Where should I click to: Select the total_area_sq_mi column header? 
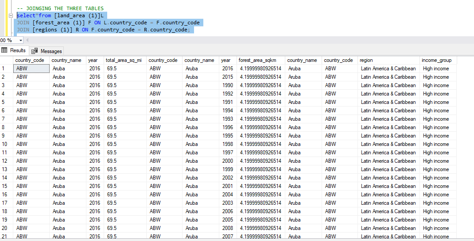click(x=125, y=60)
